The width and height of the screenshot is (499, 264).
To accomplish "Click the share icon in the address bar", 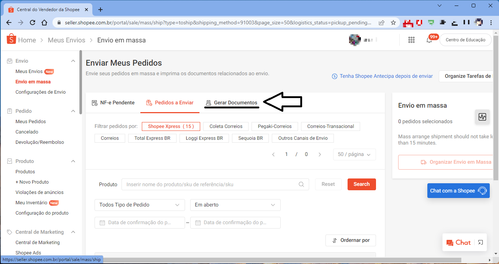I will (x=382, y=22).
